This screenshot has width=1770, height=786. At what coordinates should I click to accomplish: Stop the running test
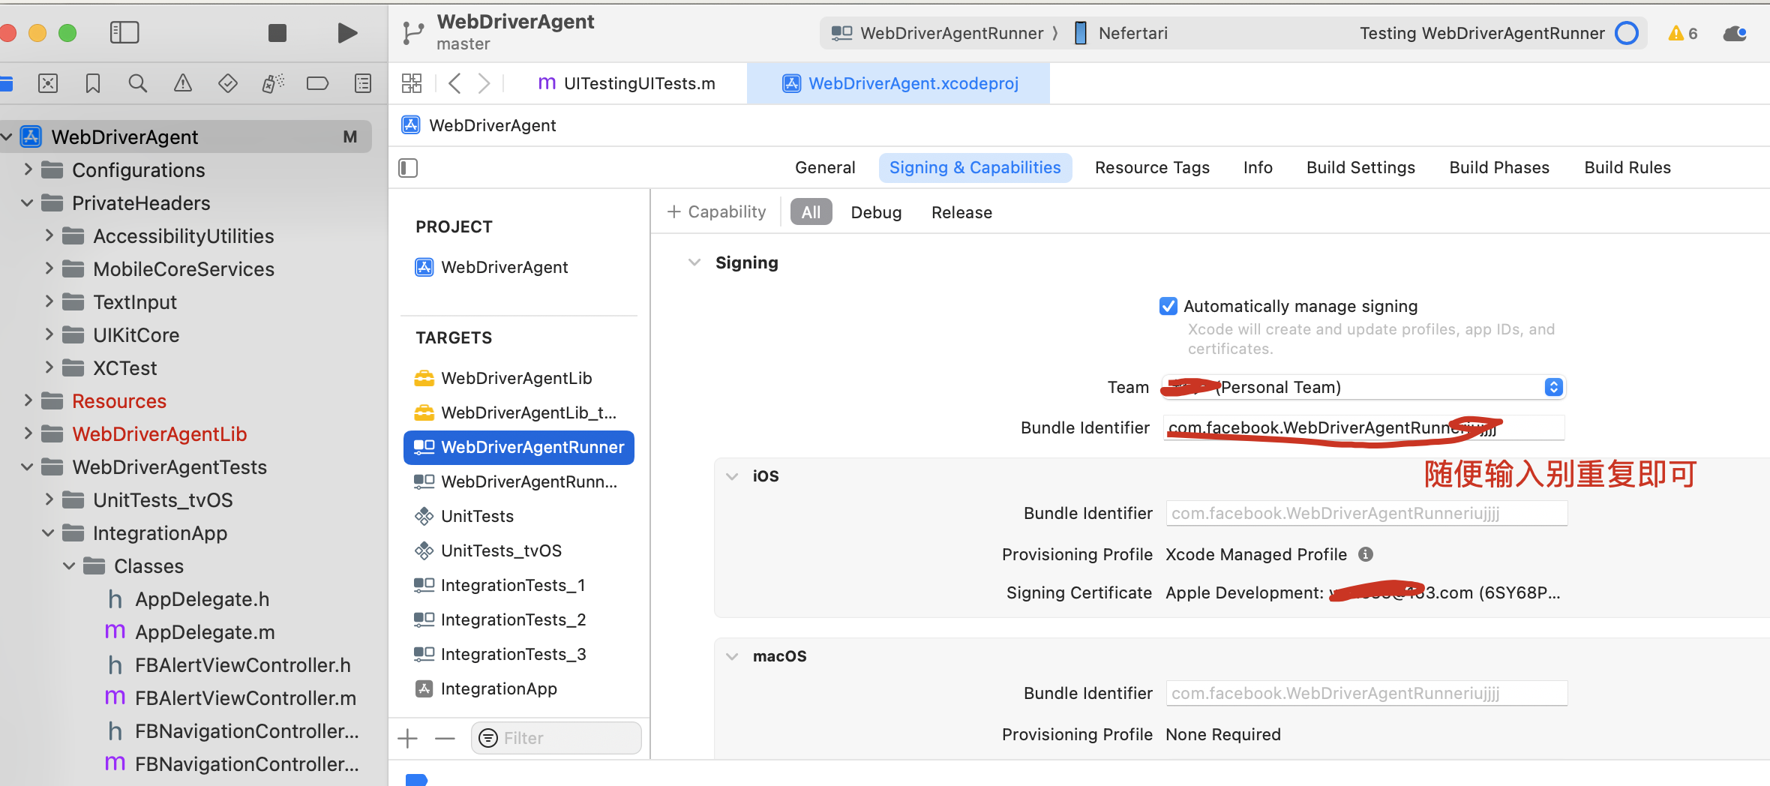coord(277,33)
